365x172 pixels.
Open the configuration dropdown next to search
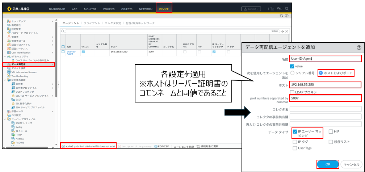(280, 9)
